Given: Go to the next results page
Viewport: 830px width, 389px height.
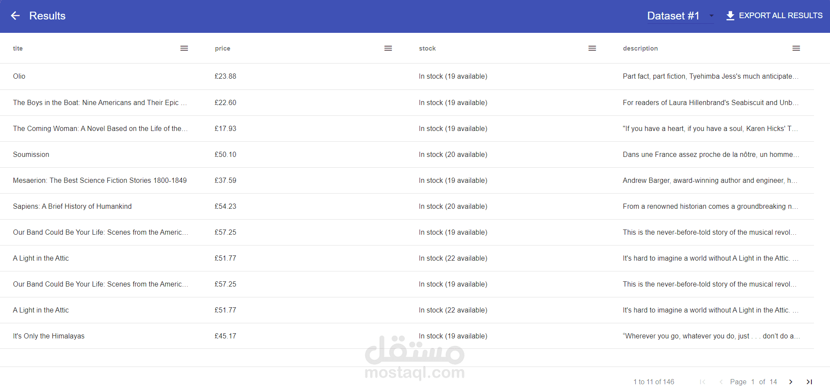Looking at the screenshot, I should pyautogui.click(x=791, y=382).
